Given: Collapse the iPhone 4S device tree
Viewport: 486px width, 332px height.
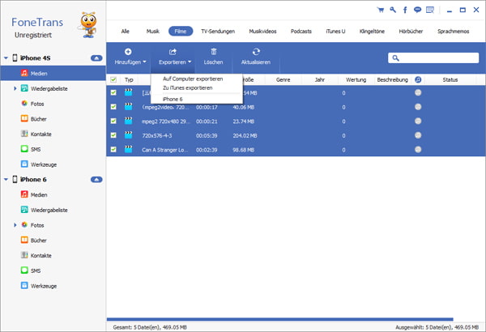Looking at the screenshot, I should 6,58.
